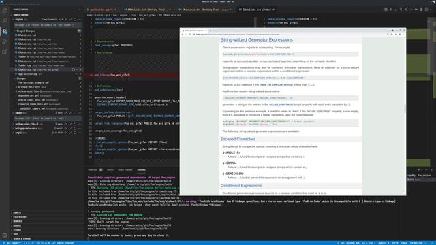Click the Ln, Col indicator in status bar
The image size is (436, 245).
(x=369, y=243)
